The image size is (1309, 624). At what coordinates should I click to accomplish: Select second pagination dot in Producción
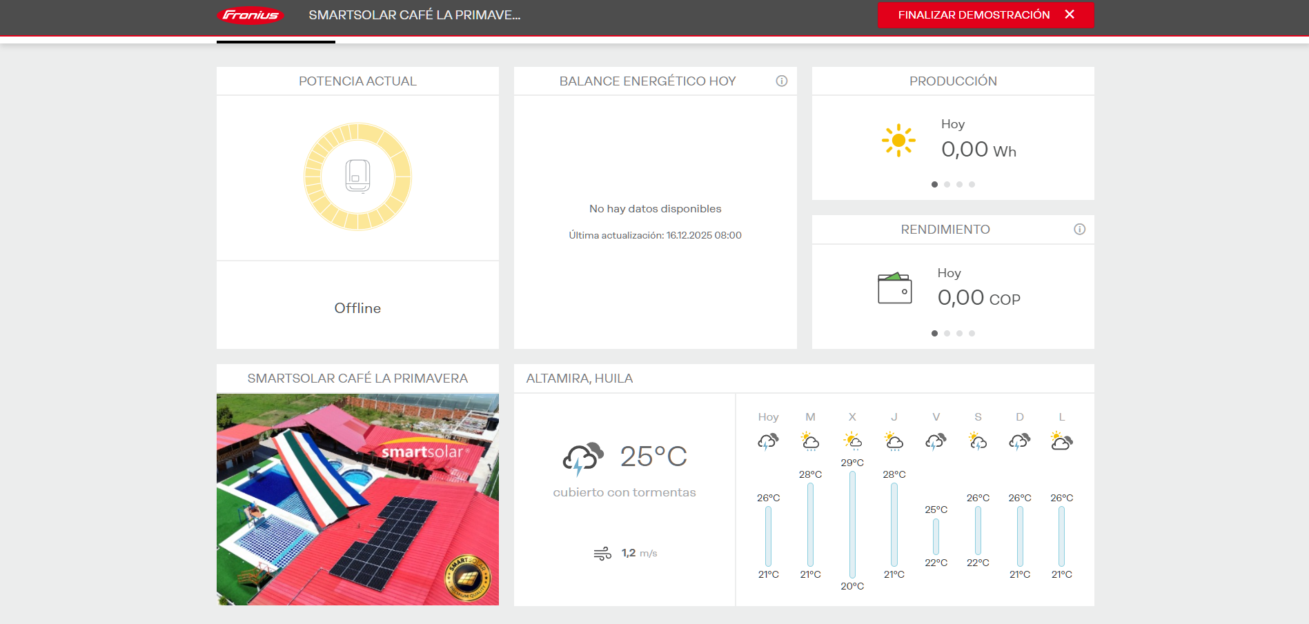(x=947, y=185)
